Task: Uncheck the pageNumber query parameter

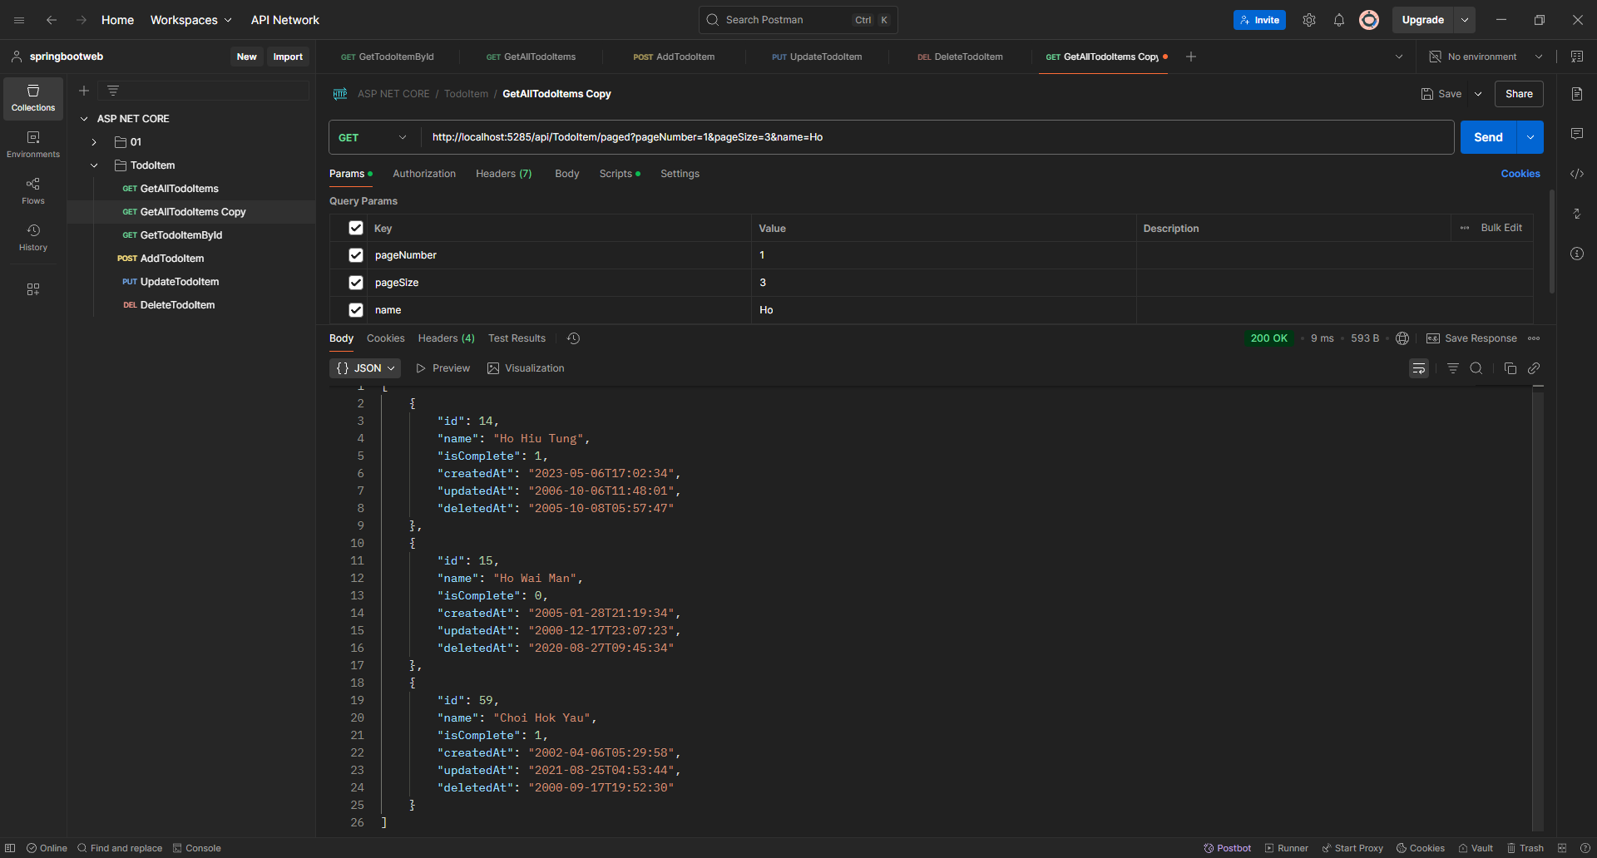Action: pyautogui.click(x=356, y=255)
